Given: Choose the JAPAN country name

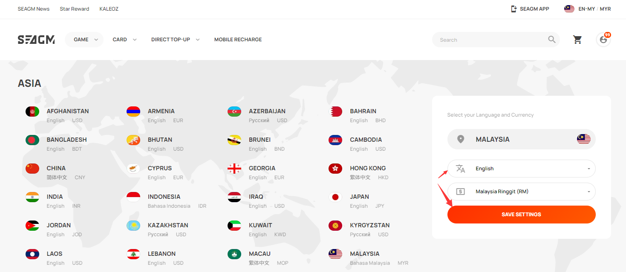Looking at the screenshot, I should click(x=360, y=197).
